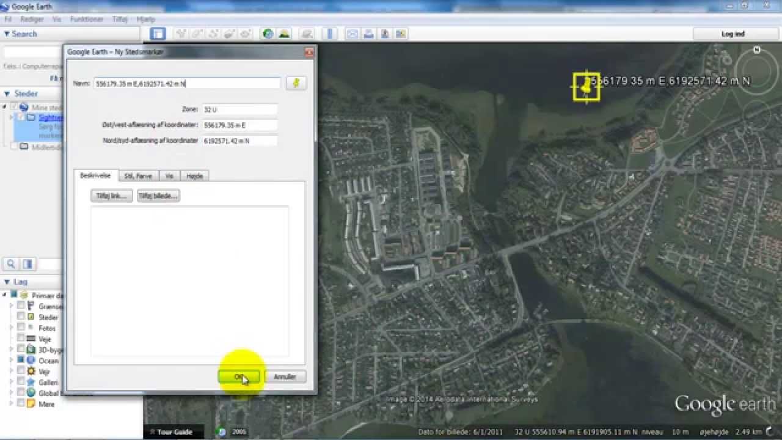This screenshot has width=782, height=440.
Task: Open the Rediger menu
Action: click(x=32, y=20)
